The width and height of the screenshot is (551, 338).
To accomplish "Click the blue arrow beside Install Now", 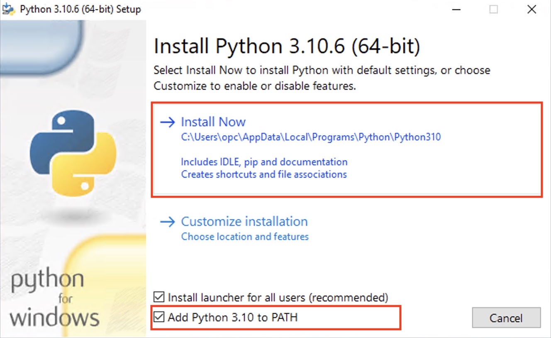I will (x=168, y=122).
